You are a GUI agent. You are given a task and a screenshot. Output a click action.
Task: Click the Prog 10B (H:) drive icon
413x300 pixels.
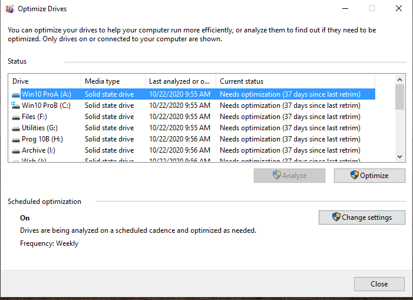[x=16, y=139]
